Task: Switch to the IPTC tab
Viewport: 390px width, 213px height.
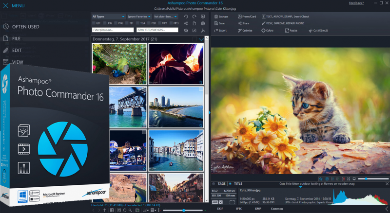Action: 239,209
